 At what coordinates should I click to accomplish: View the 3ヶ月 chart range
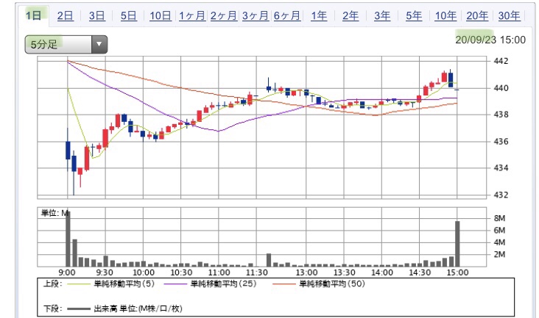click(x=256, y=15)
